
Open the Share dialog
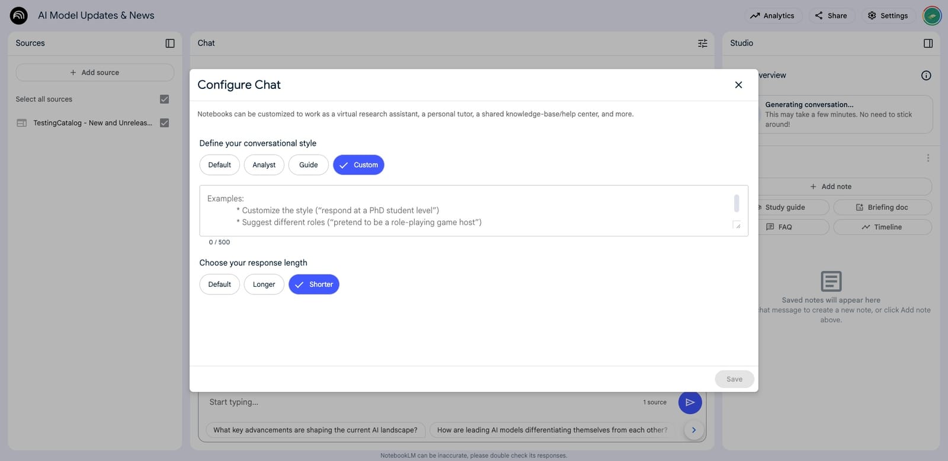tap(831, 15)
